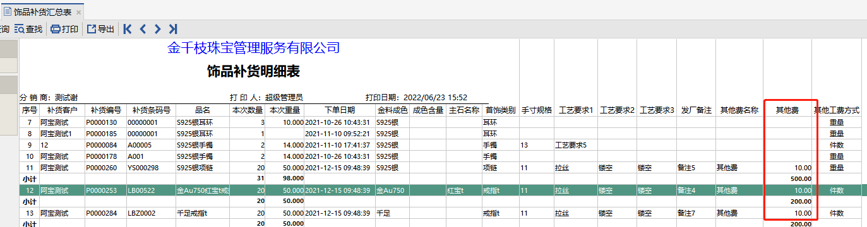
Task: Click barcode LBZ0002
Action: tap(141, 212)
